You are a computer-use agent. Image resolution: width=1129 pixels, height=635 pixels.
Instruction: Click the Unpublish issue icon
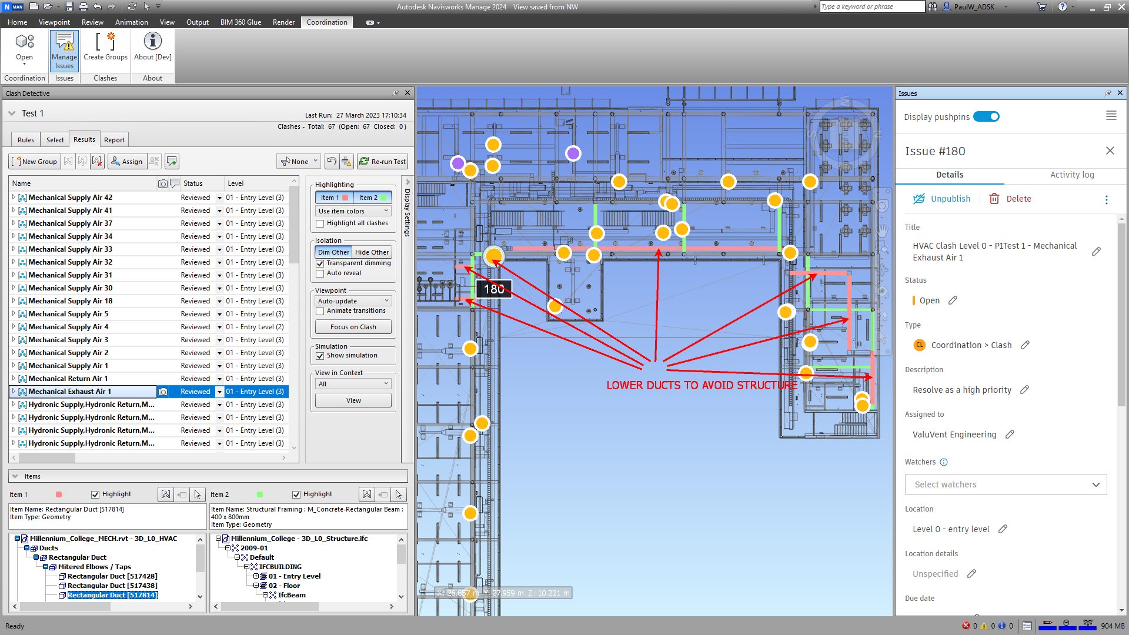(x=918, y=199)
